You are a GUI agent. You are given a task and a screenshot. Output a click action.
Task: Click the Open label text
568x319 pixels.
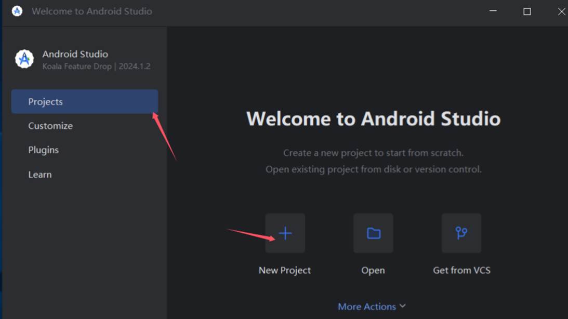(x=373, y=270)
